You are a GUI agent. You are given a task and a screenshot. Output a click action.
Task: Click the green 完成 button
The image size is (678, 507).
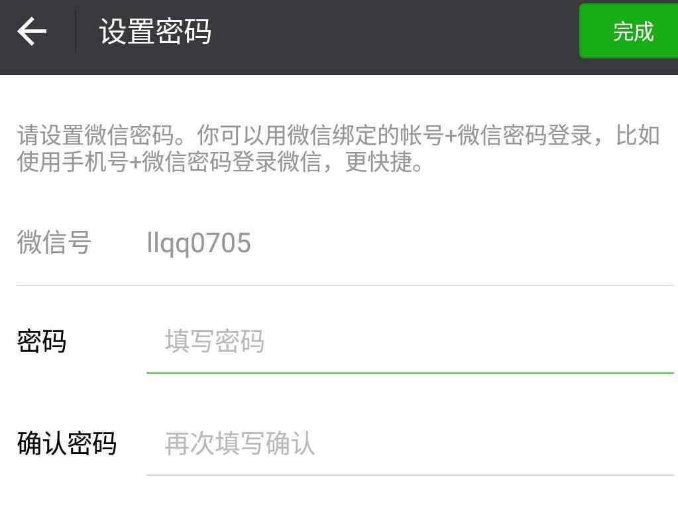coord(629,31)
